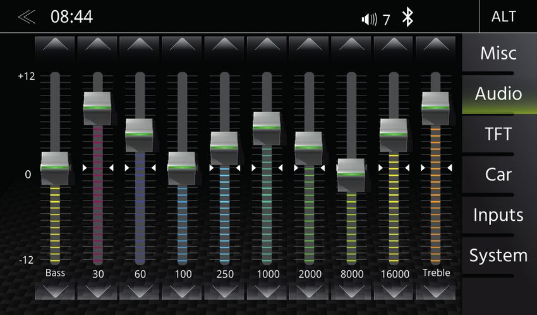The height and width of the screenshot is (315, 537).
Task: Increase the 60 Hz band up arrow
Action: 140,45
